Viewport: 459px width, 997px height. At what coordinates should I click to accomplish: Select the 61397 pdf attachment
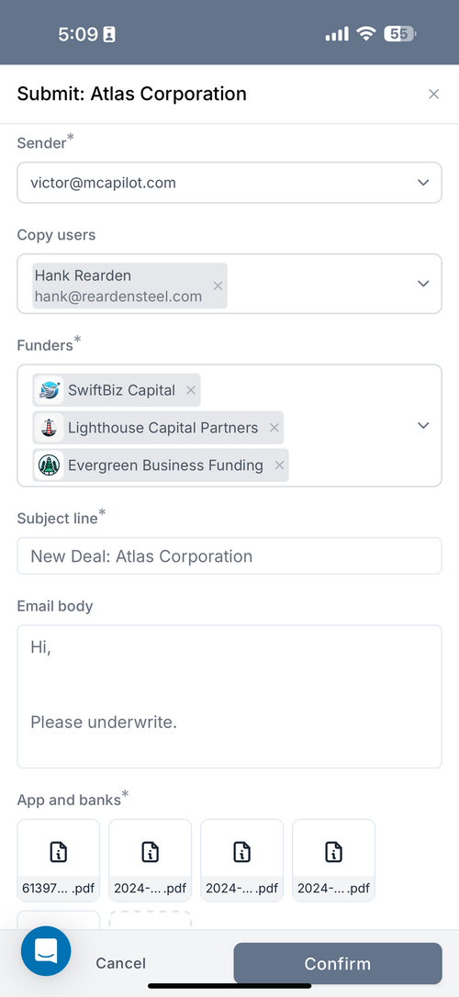click(x=59, y=859)
